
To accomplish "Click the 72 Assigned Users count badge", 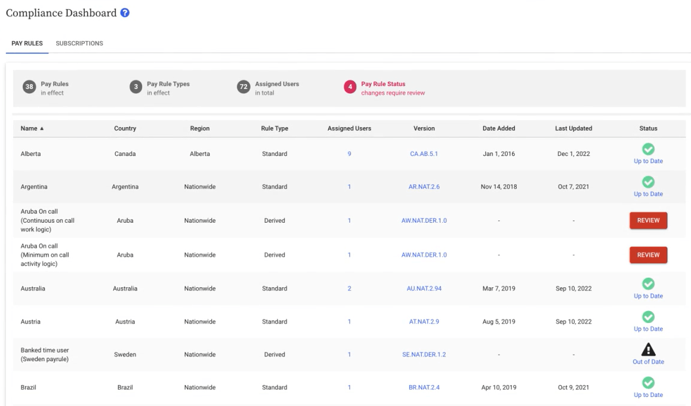I will 243,87.
